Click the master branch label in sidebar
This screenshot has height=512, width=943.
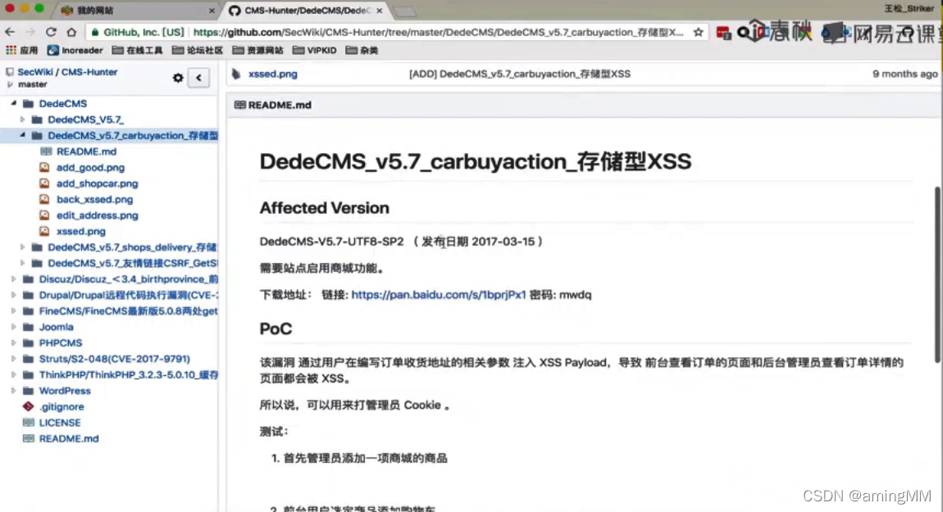(x=32, y=84)
